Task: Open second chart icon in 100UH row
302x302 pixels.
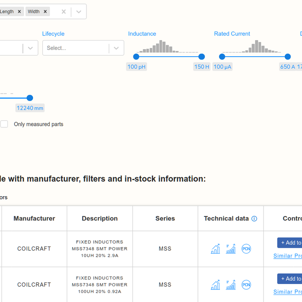Action: point(231,285)
